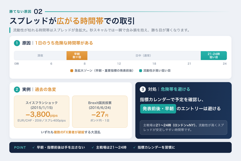
Task: Click the 21 hour axis label
Action: pyautogui.click(x=189, y=64)
